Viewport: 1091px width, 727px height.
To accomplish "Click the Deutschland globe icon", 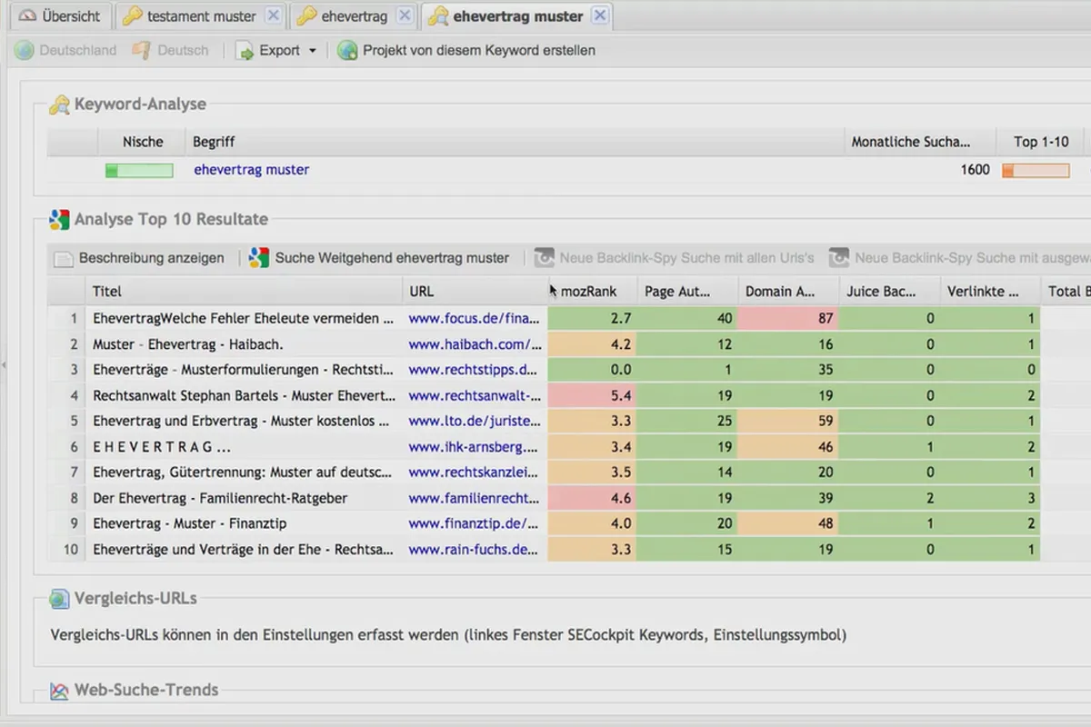I will 25,51.
